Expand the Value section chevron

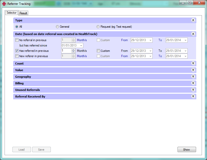tap(193, 70)
